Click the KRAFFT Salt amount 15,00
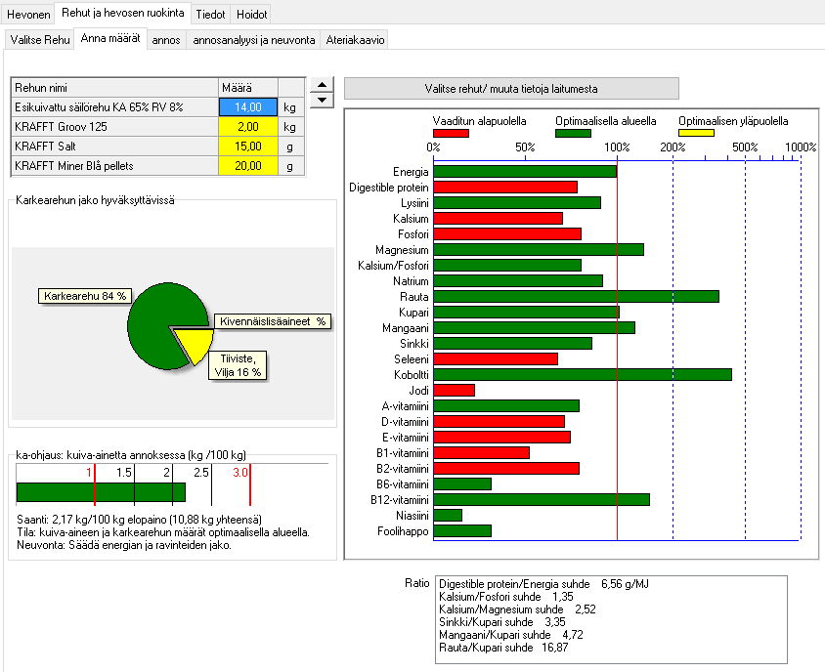This screenshot has width=825, height=672. point(249,147)
